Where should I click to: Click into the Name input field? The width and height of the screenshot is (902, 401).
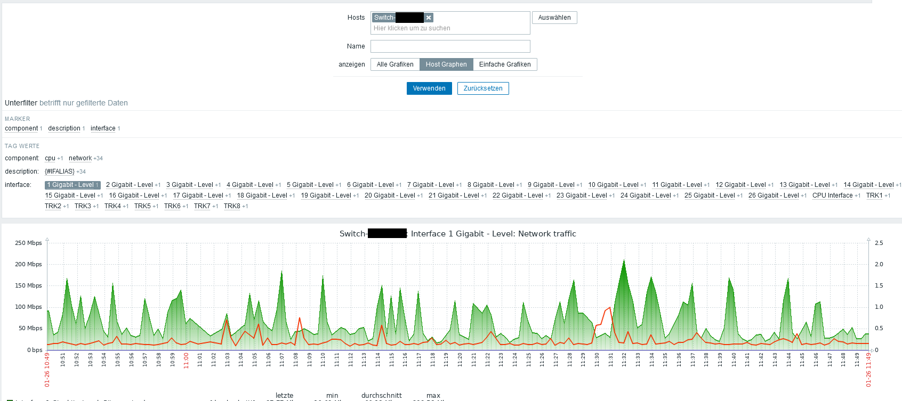tap(450, 46)
